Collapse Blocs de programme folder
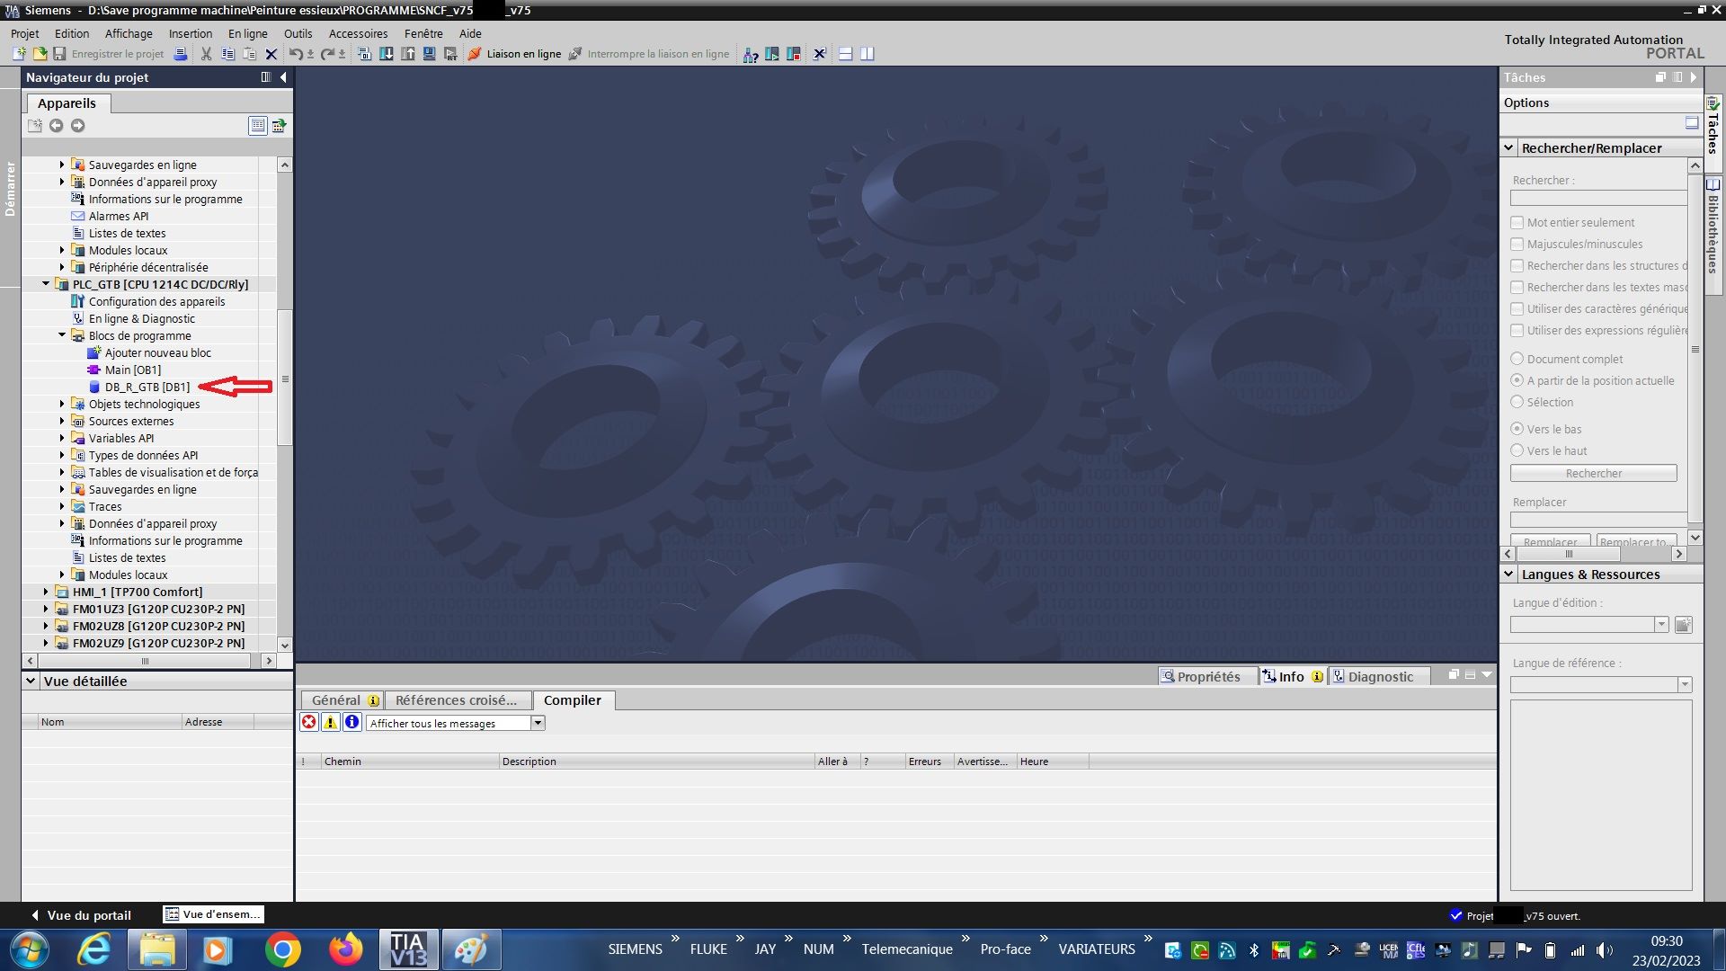Viewport: 1726px width, 971px height. pos(62,335)
